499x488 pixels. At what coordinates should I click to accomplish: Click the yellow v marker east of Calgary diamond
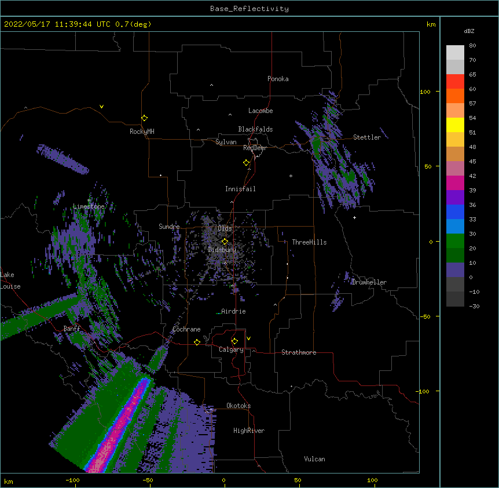coord(248,338)
